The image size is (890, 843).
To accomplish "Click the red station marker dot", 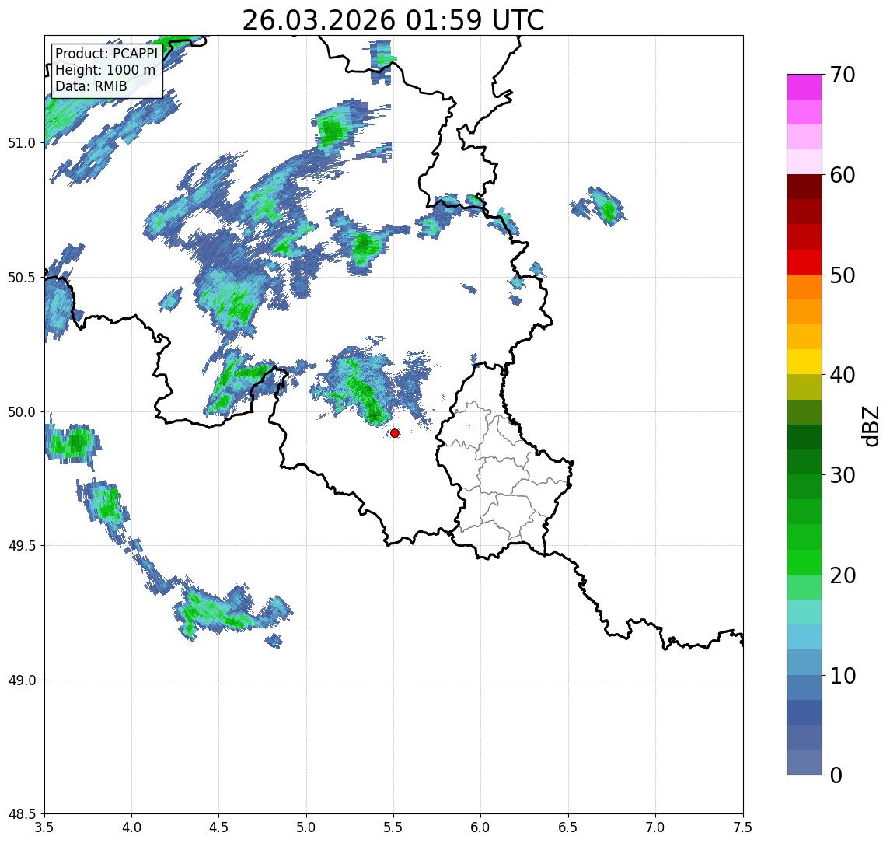I will (395, 433).
